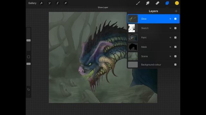The width and height of the screenshot is (206, 115).
Task: Click the Glow layer name
Action: coord(144,19)
